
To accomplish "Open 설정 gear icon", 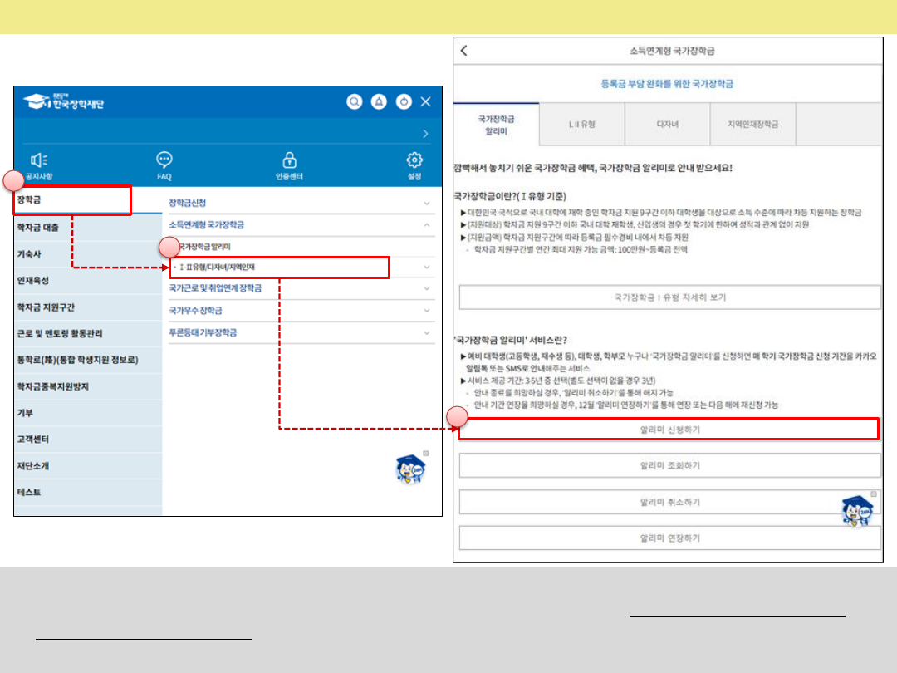I will point(414,160).
